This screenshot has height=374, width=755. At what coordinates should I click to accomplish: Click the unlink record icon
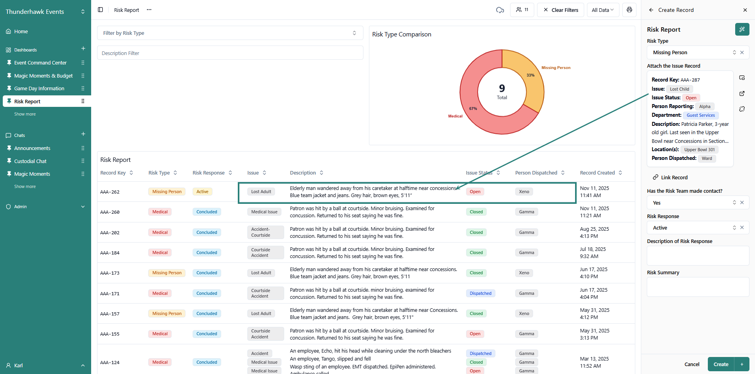point(742,109)
